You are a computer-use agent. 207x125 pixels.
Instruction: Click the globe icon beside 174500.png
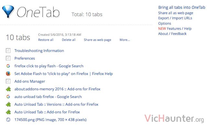[x=8, y=119]
